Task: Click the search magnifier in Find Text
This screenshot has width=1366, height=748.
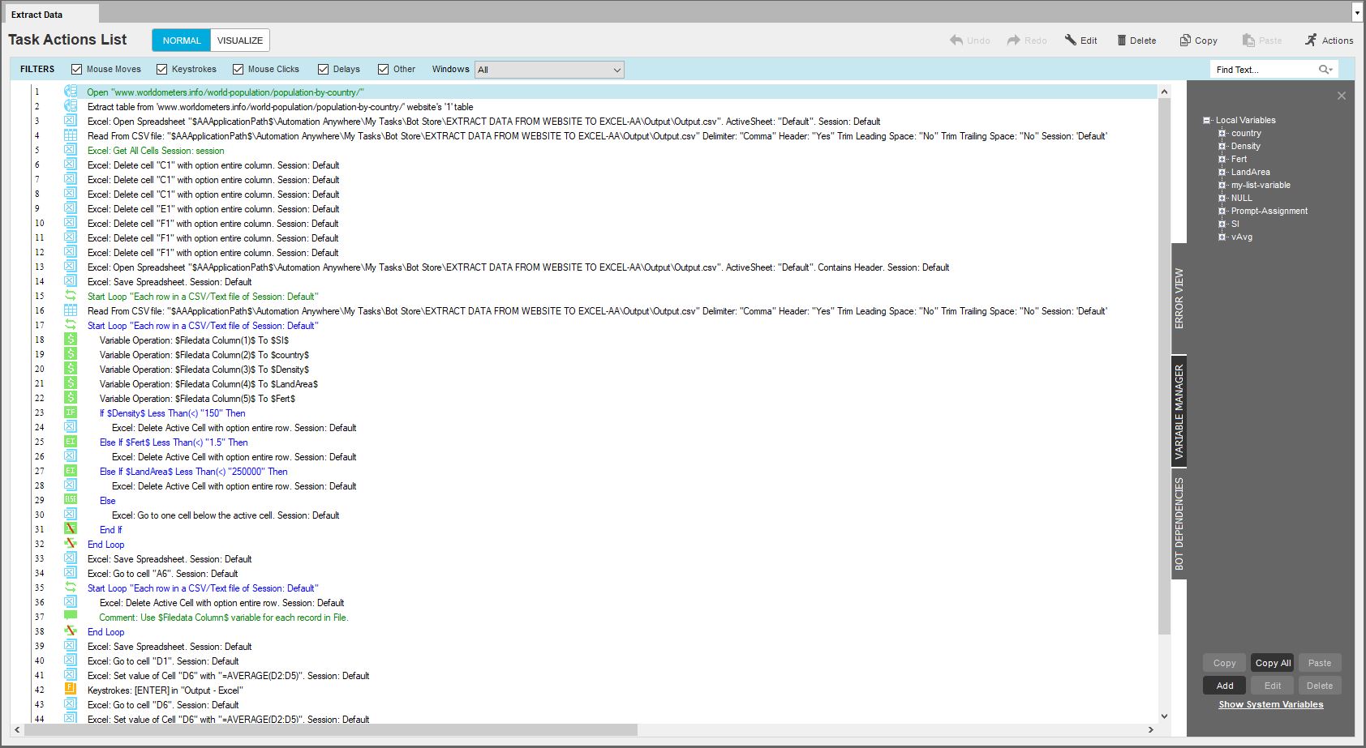Action: click(x=1325, y=70)
